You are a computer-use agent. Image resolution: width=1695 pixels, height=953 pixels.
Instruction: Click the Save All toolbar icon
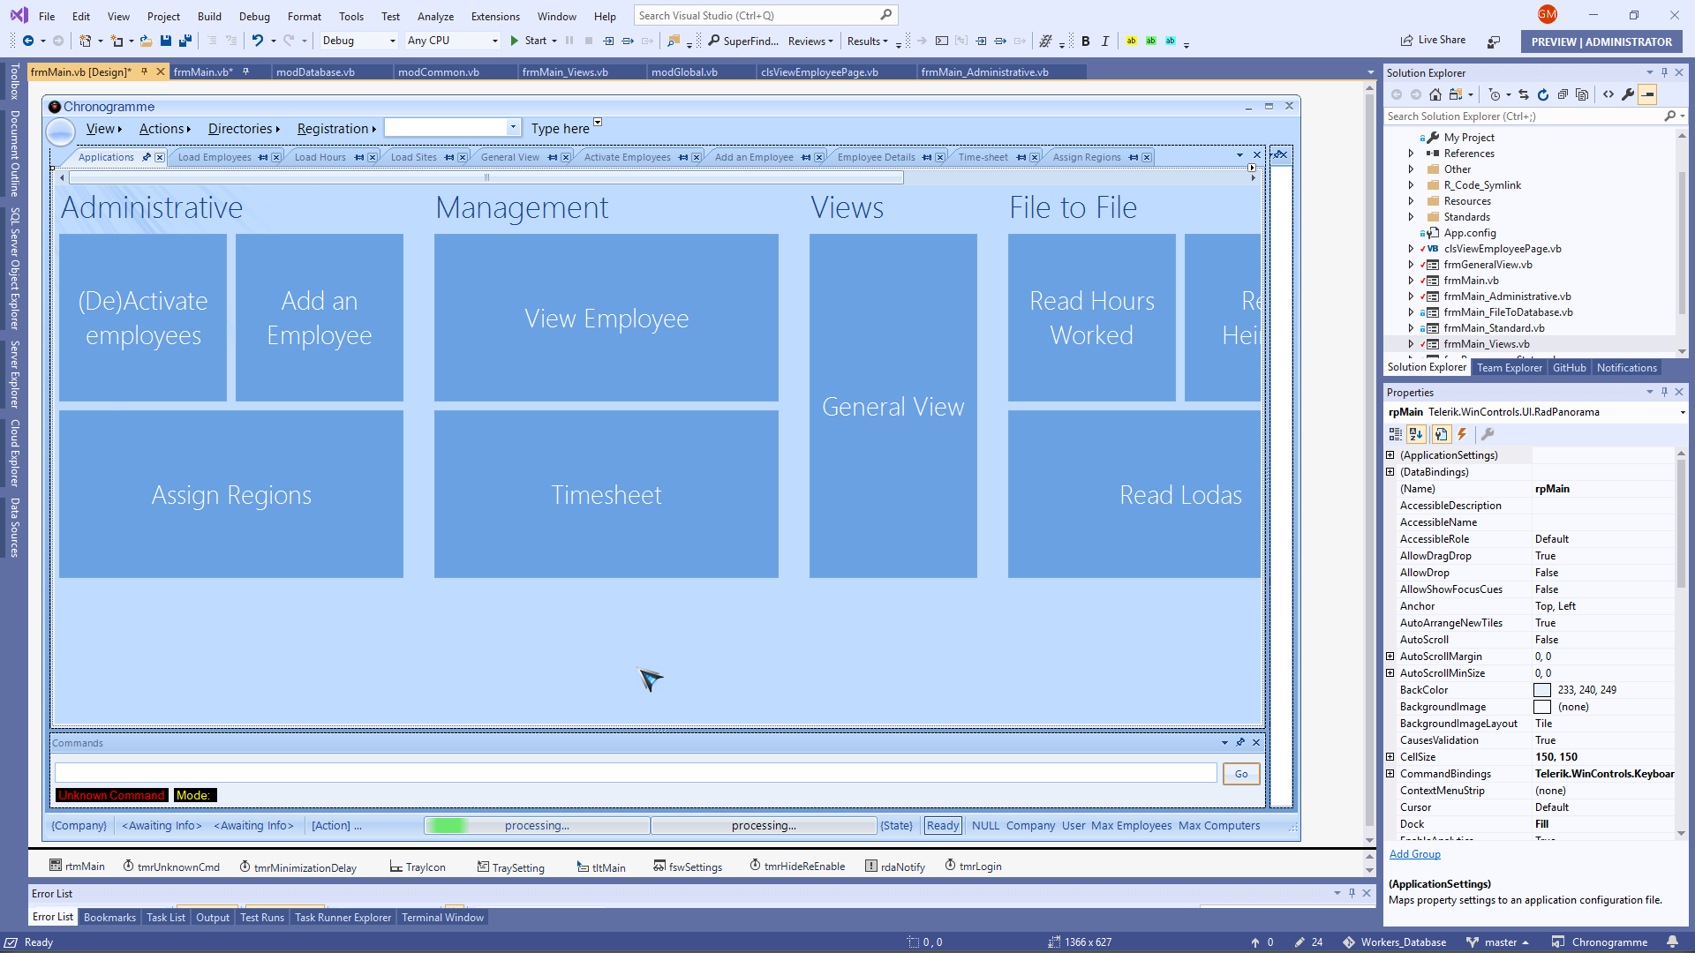click(185, 41)
